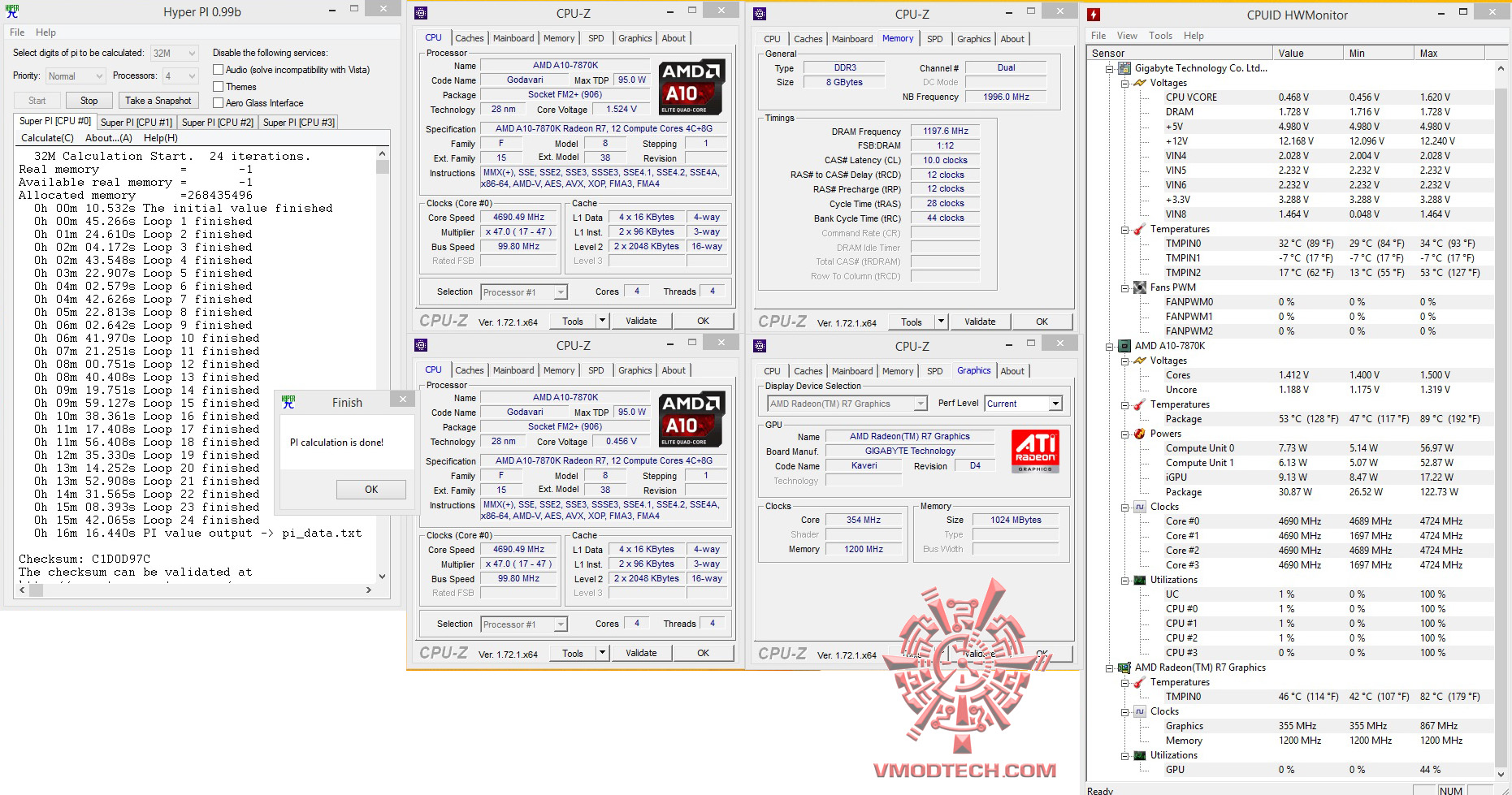The height and width of the screenshot is (795, 1512).
Task: Click the ATI Radeon Graphics logo
Action: (x=1035, y=451)
